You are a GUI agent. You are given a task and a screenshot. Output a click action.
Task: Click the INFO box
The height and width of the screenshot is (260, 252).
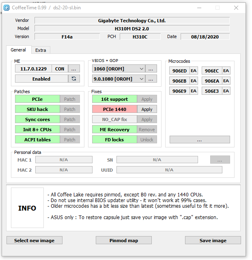27,208
